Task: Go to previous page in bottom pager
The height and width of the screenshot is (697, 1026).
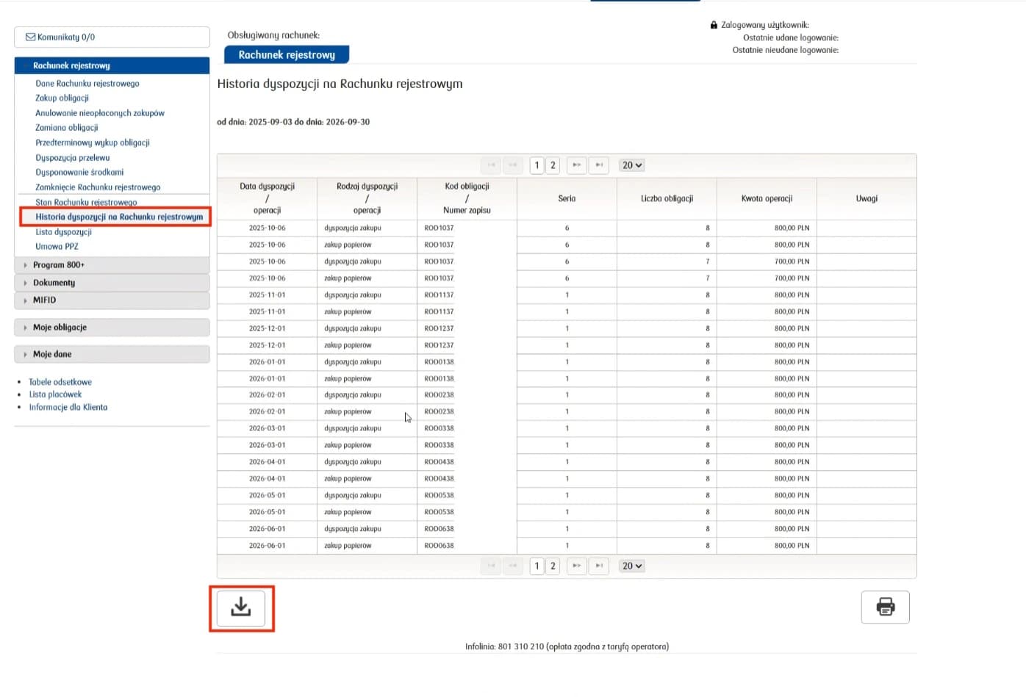Action: pos(513,566)
